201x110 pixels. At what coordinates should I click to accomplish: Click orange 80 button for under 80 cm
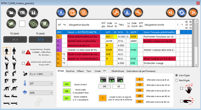pos(140,102)
